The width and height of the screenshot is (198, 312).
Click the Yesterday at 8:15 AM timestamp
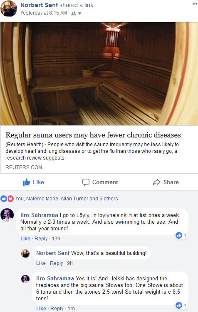point(44,13)
